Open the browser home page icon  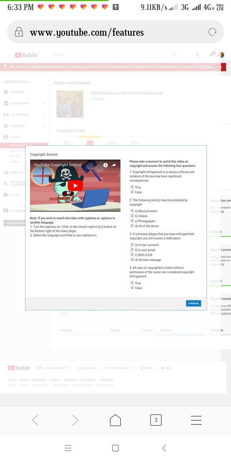pyautogui.click(x=115, y=420)
